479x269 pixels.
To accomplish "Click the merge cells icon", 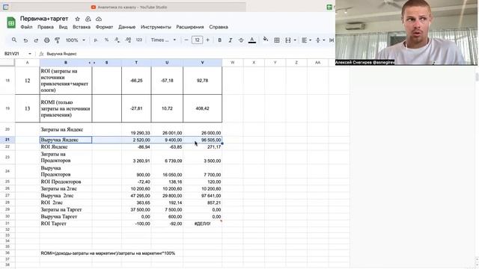I will click(x=287, y=40).
